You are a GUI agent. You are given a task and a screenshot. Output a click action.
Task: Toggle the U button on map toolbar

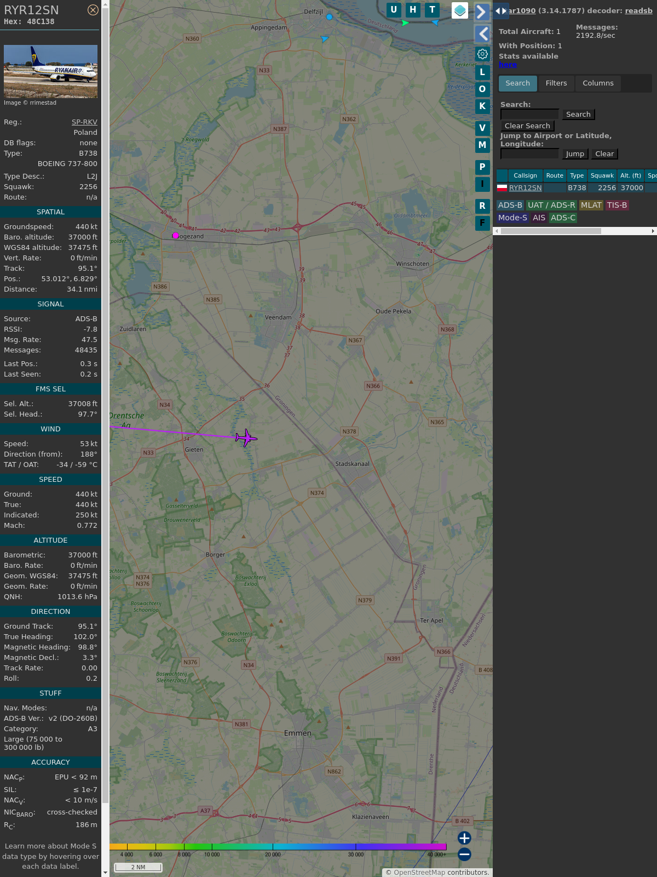point(394,10)
